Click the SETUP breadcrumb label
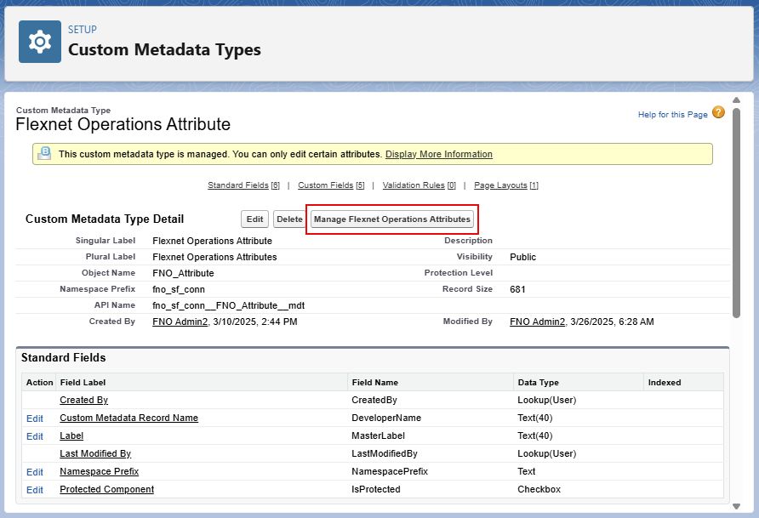Viewport: 759px width, 518px height. point(83,30)
